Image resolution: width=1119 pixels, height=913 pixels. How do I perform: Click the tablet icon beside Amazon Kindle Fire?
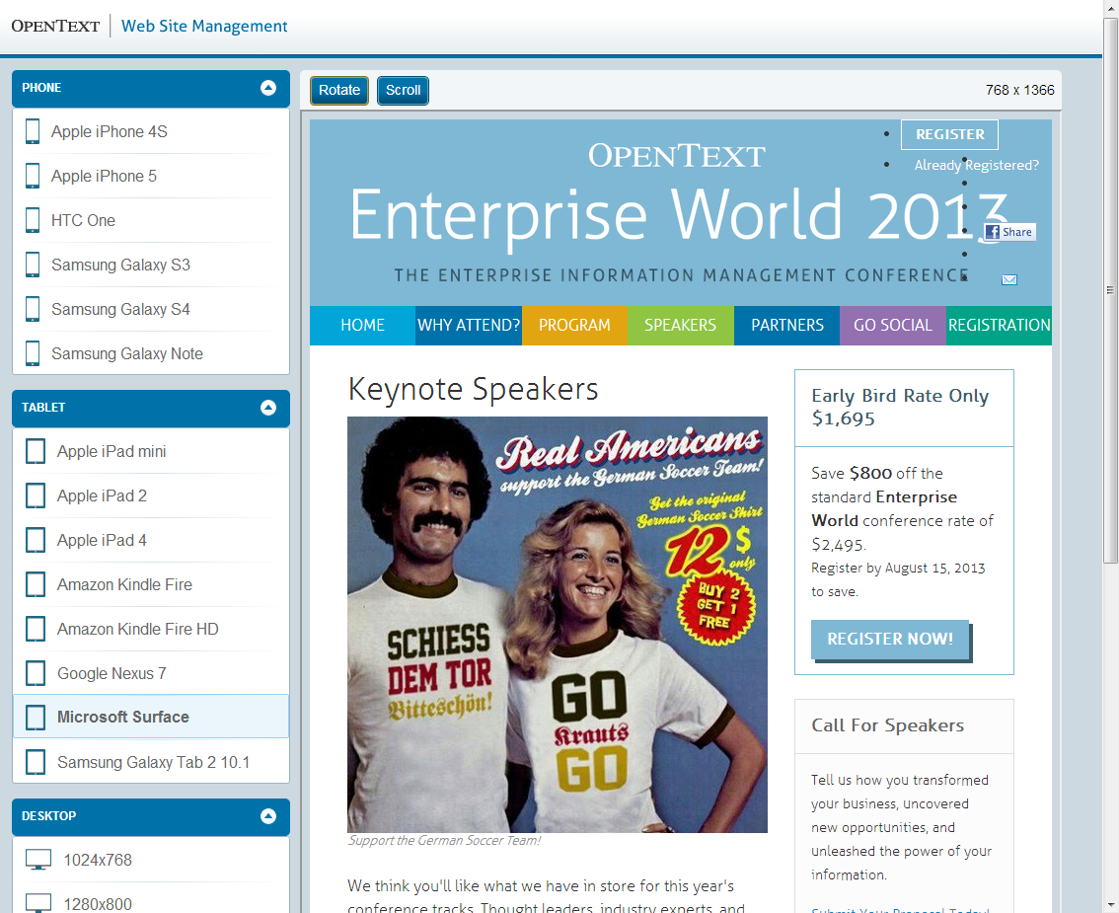[35, 584]
